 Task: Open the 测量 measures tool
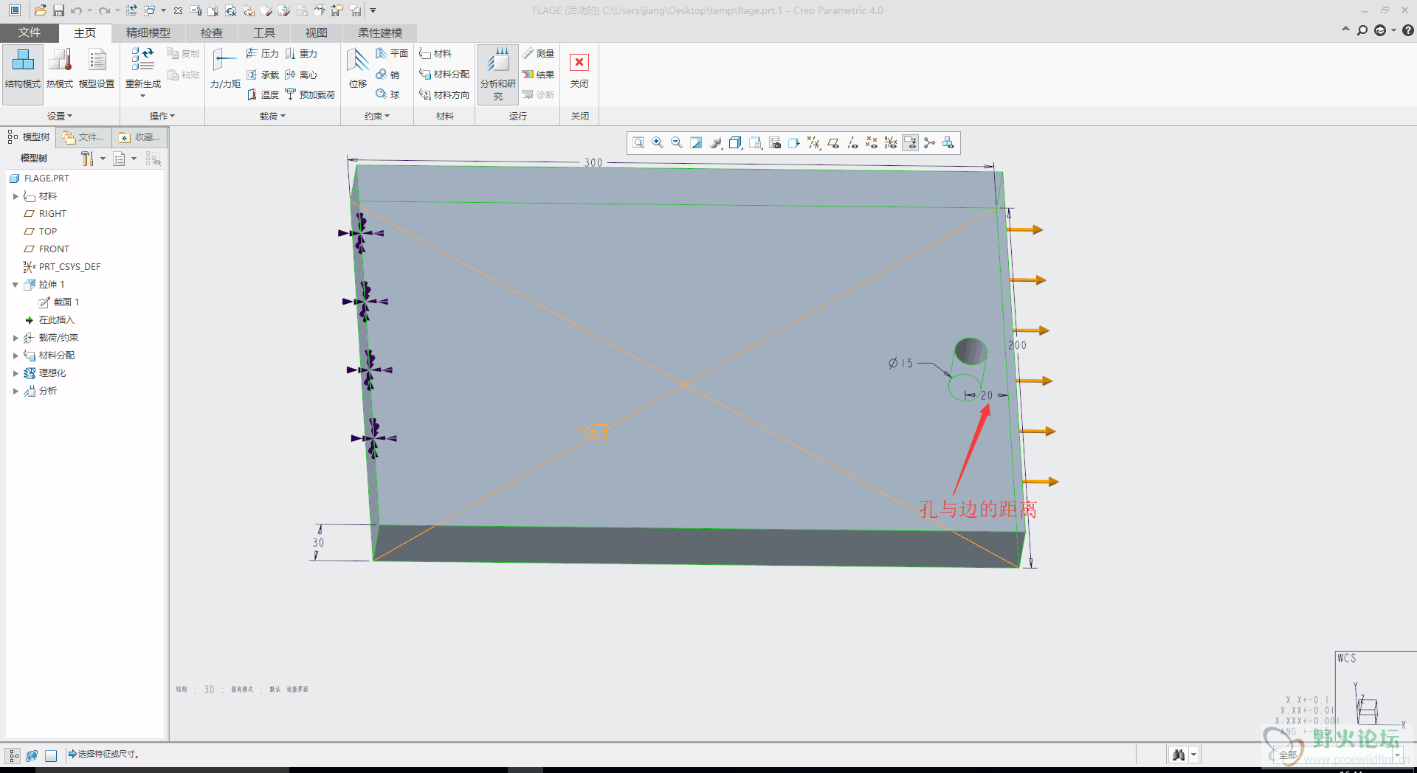point(539,54)
